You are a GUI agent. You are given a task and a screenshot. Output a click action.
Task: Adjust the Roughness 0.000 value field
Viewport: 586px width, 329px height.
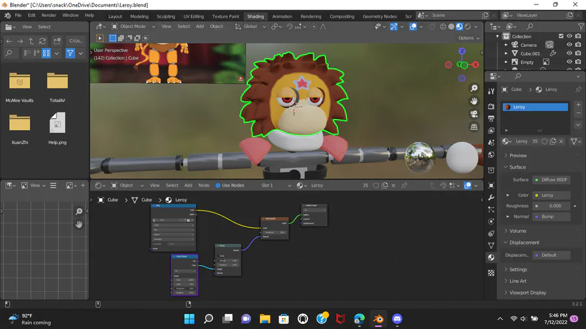click(551, 206)
